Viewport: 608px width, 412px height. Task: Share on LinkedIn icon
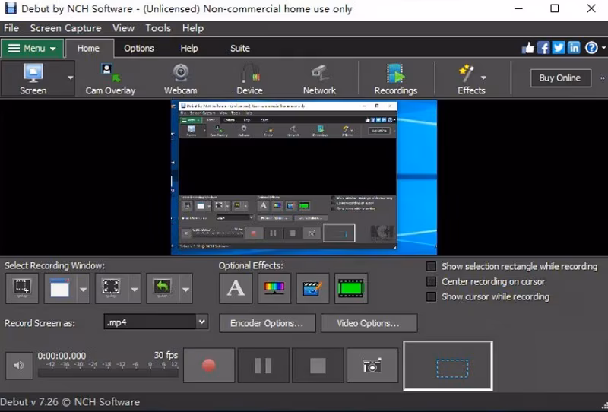tap(574, 48)
